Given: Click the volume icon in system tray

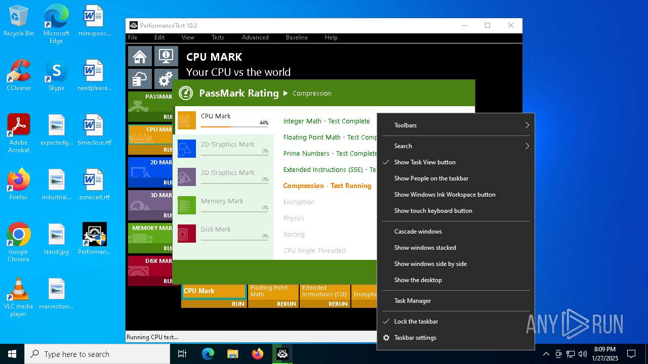Looking at the screenshot, I should 582,354.
